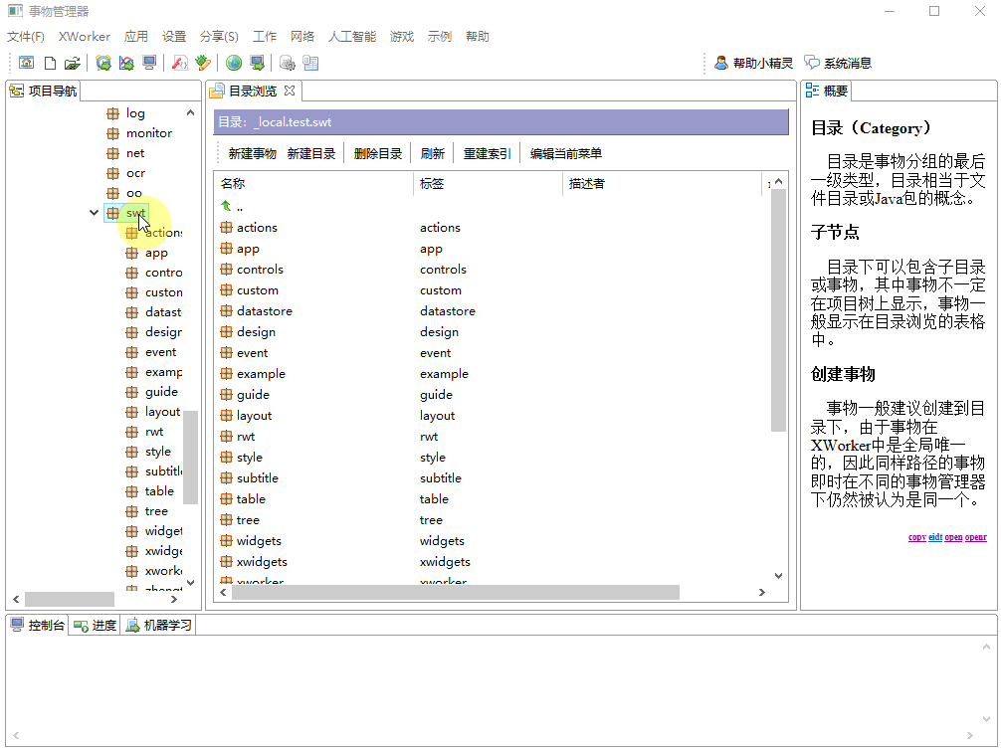Click the project tree horizontal scrollbar
This screenshot has height=751, width=1001.
pos(69,599)
